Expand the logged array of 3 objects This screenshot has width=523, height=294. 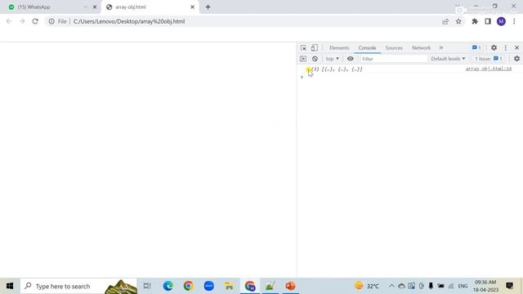[309, 69]
